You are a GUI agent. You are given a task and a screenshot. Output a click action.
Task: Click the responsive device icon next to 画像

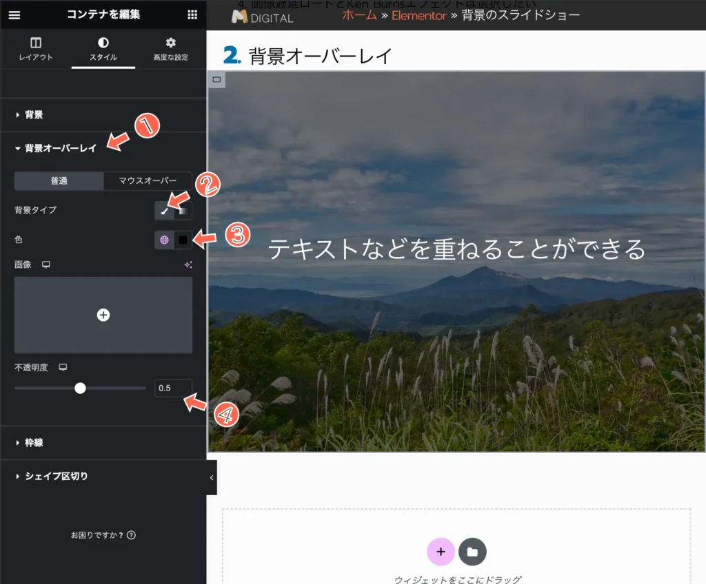[46, 264]
